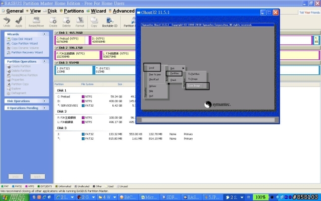
Task: Select the *: SERVICEV001 row in partition list
Action: click(x=124, y=106)
